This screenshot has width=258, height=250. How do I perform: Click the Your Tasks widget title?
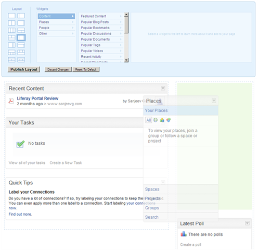coord(21,122)
